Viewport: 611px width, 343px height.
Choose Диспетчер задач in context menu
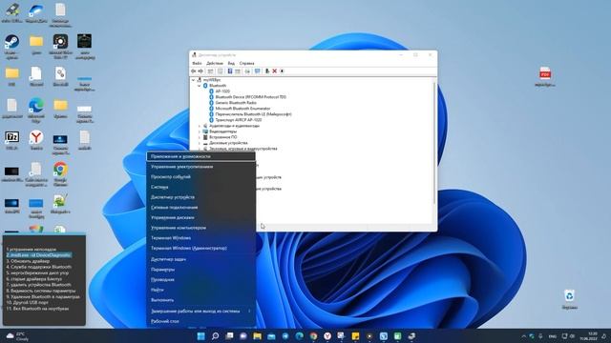coord(201,259)
